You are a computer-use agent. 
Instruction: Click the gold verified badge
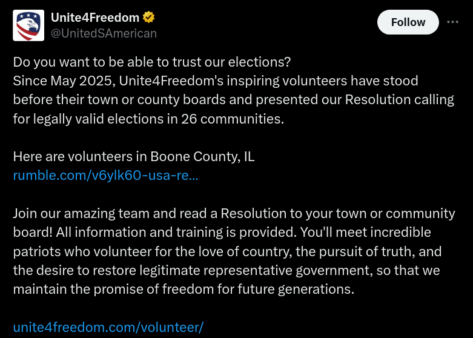coord(148,18)
